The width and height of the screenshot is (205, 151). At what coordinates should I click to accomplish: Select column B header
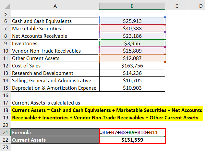[132, 6]
